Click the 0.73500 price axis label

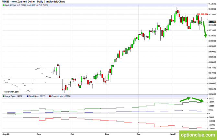212,4
